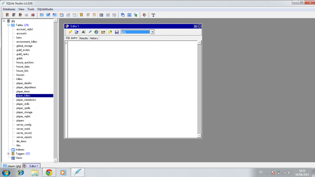Switch to the History tab
This screenshot has height=177, width=315.
coord(94,38)
